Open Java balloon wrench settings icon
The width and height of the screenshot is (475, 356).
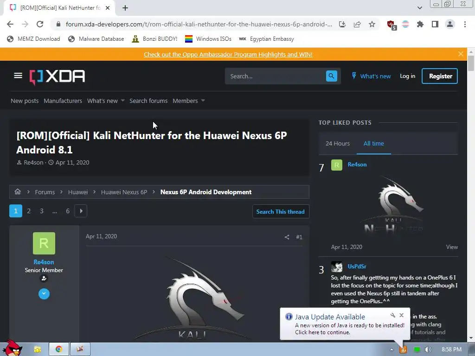[x=392, y=315]
